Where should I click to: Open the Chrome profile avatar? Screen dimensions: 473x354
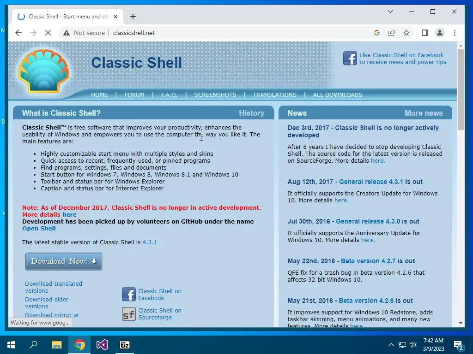[x=440, y=33]
